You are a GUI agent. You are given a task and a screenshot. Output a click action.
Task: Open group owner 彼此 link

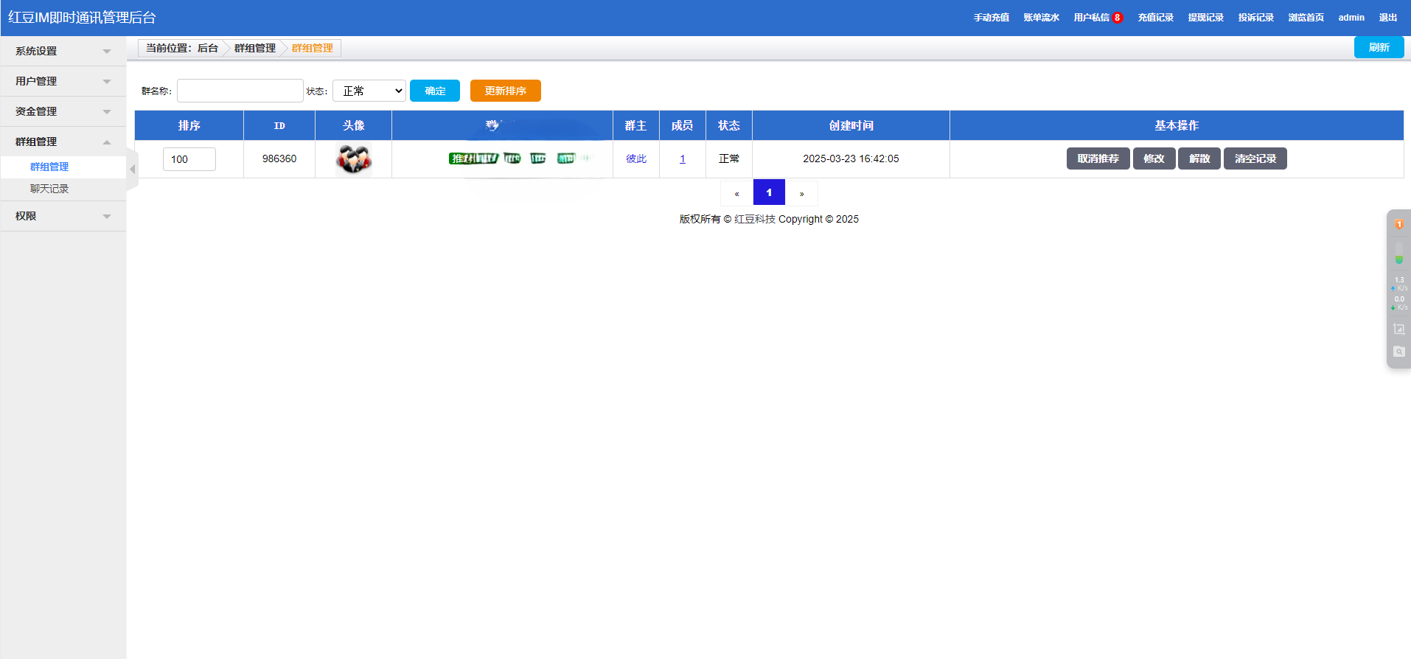(636, 158)
